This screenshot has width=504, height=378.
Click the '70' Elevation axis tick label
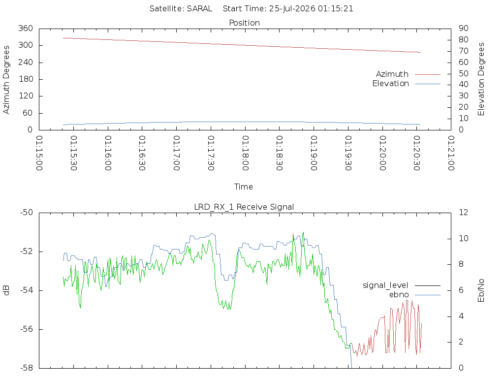coord(464,51)
